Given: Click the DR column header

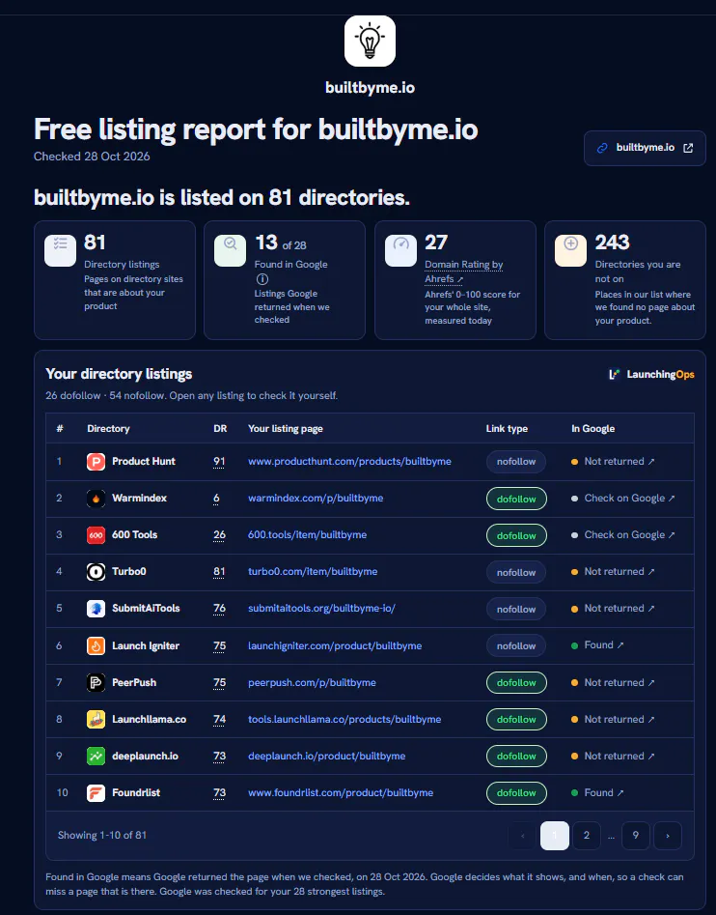Looking at the screenshot, I should [x=220, y=428].
